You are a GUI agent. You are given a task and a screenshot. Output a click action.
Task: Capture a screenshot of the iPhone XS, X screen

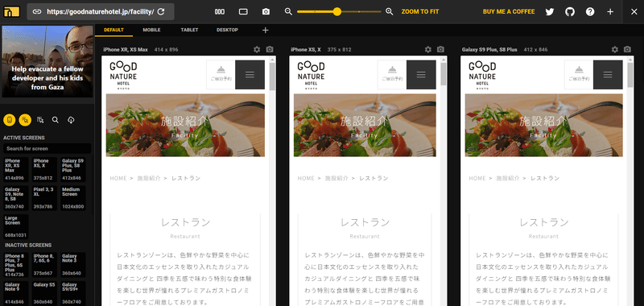(440, 49)
